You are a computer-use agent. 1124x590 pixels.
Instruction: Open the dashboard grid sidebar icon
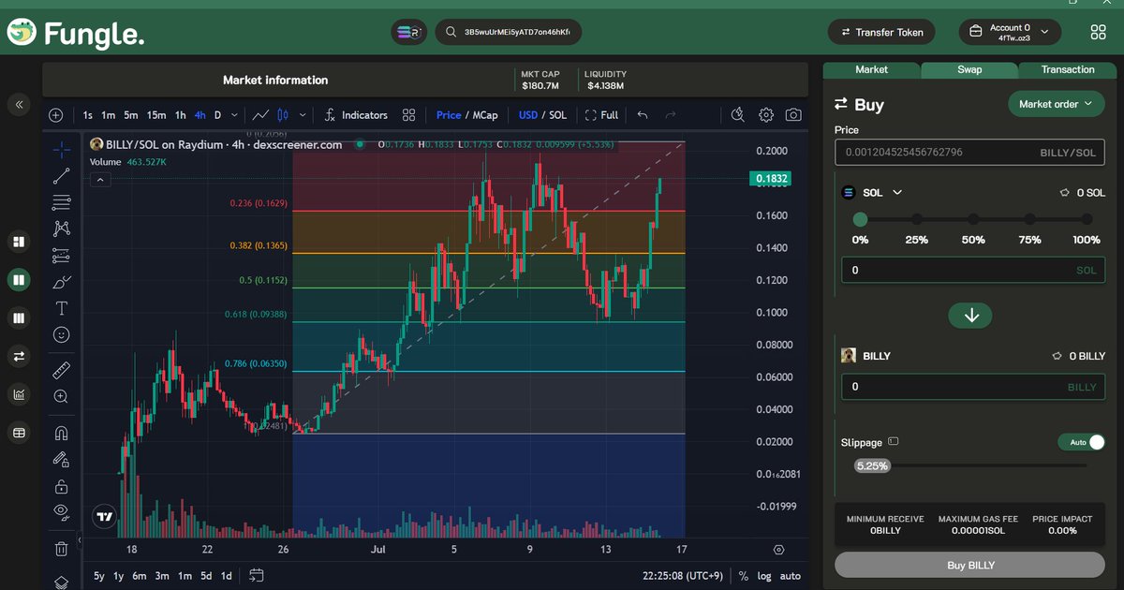[x=18, y=242]
